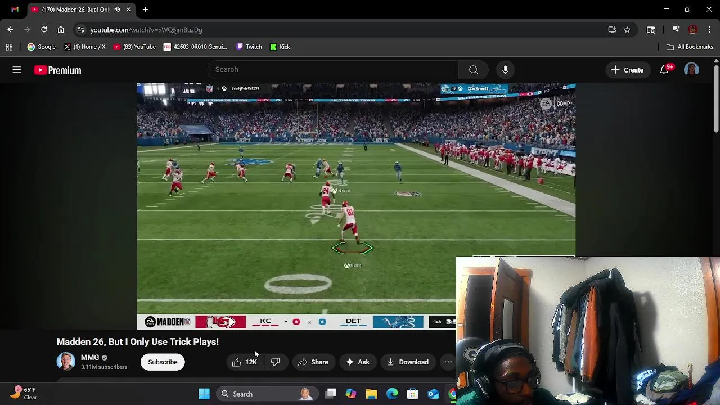This screenshot has height=405, width=720.
Task: Open the Google bookmark
Action: pos(41,47)
